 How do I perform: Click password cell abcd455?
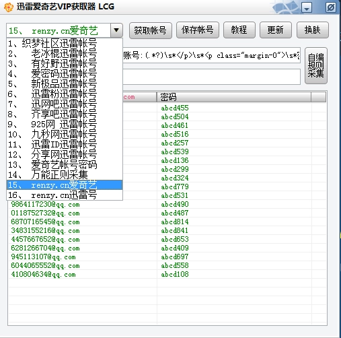(x=175, y=108)
